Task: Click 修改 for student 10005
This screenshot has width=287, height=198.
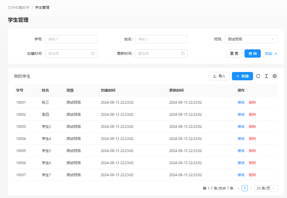Action: (x=241, y=151)
